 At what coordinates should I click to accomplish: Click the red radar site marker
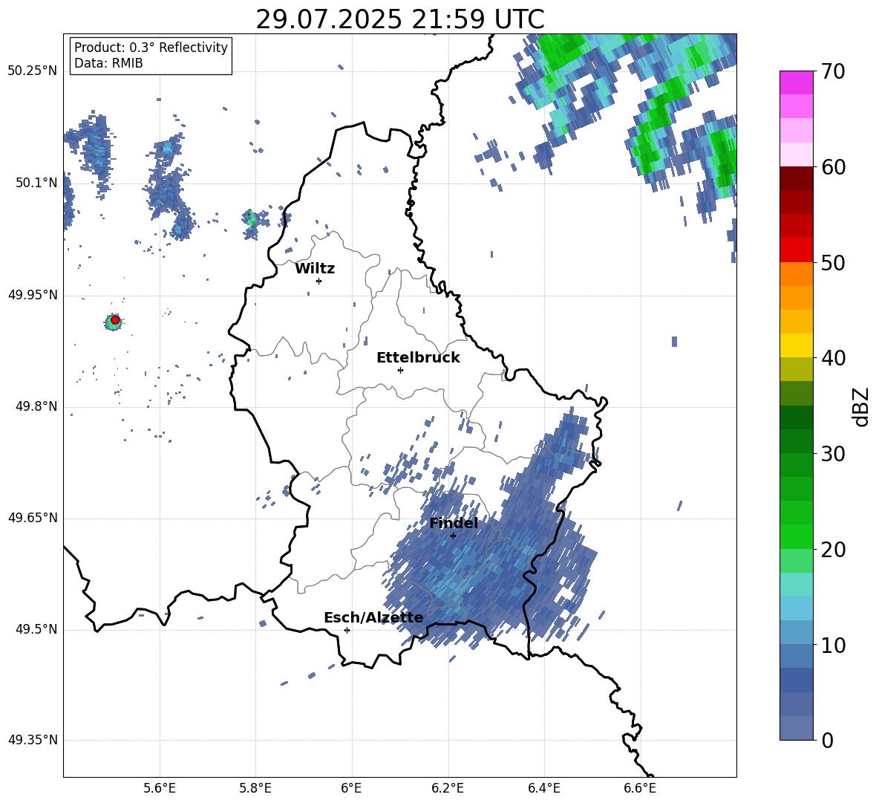(x=115, y=319)
